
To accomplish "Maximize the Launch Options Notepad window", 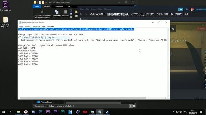I will point(159,22).
